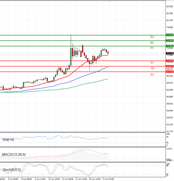Viewport: 174px width, 181px height.
Task: Click the Stoch(9,6,3) indicator label
Action: (12, 170)
